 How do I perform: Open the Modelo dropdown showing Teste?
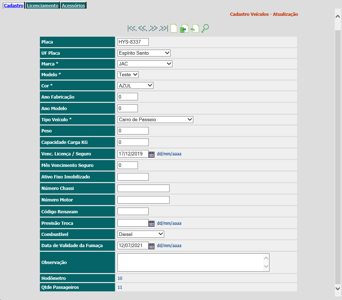tap(128, 75)
